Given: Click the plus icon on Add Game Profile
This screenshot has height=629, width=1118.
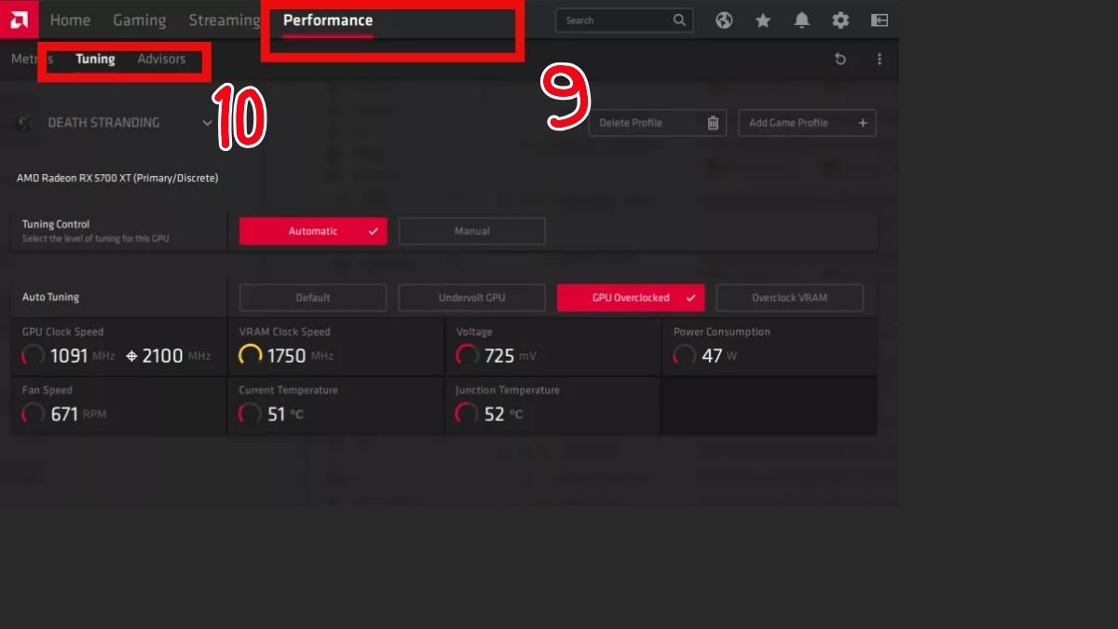Looking at the screenshot, I should click(x=863, y=122).
